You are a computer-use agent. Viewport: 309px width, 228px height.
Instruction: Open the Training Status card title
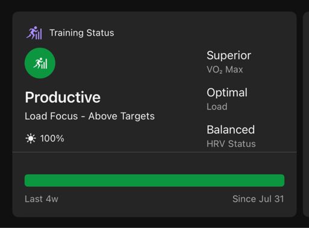coord(81,33)
